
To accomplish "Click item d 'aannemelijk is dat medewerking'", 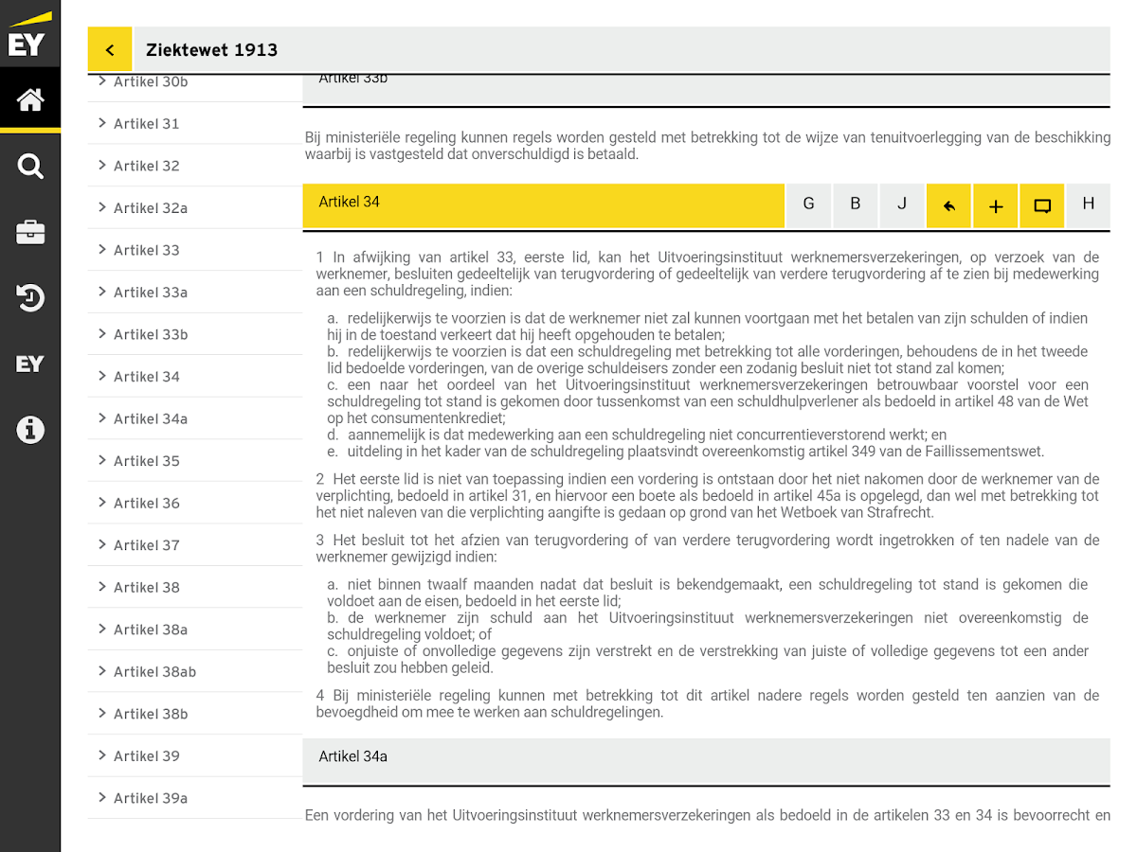I will click(x=637, y=435).
